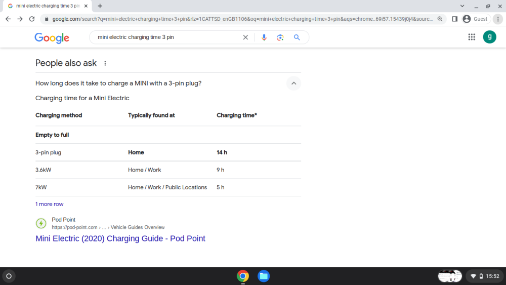Show 1 more row in table

click(x=50, y=204)
